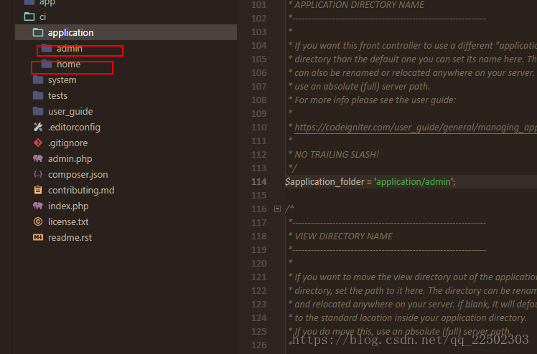
Task: Click the composer.json braces icon
Action: 38,174
